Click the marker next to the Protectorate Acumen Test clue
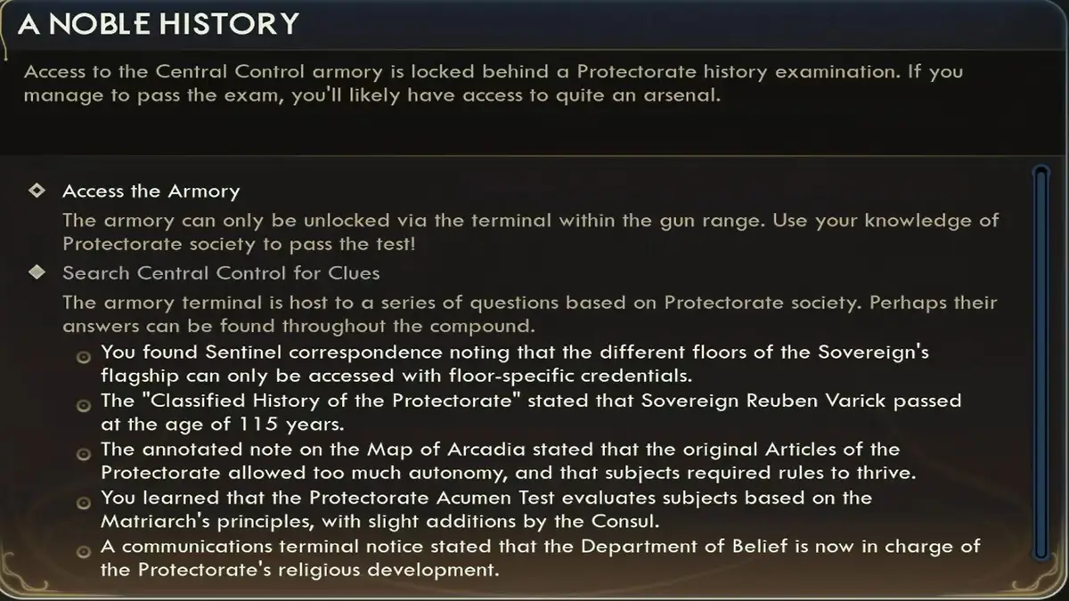Screen dimensions: 1069x601 [84, 502]
